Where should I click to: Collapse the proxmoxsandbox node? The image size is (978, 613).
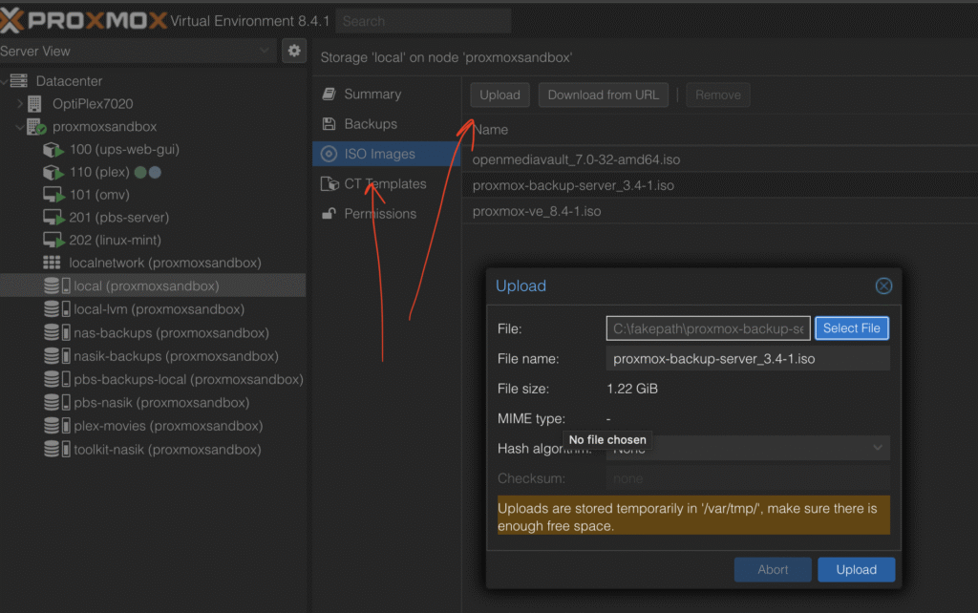pos(20,127)
